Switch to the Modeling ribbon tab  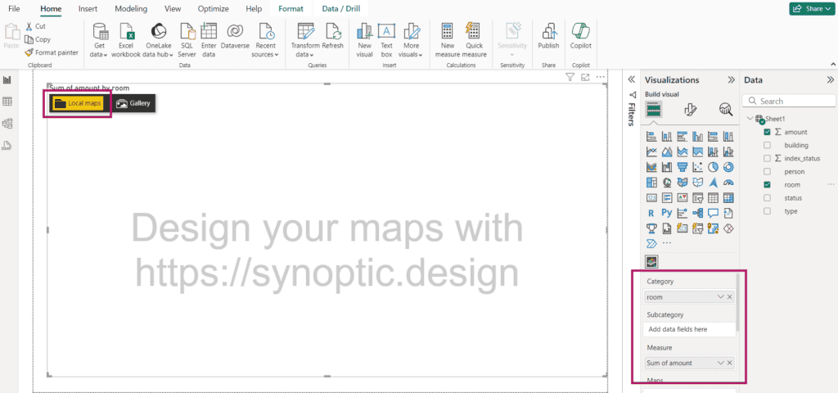(x=131, y=8)
